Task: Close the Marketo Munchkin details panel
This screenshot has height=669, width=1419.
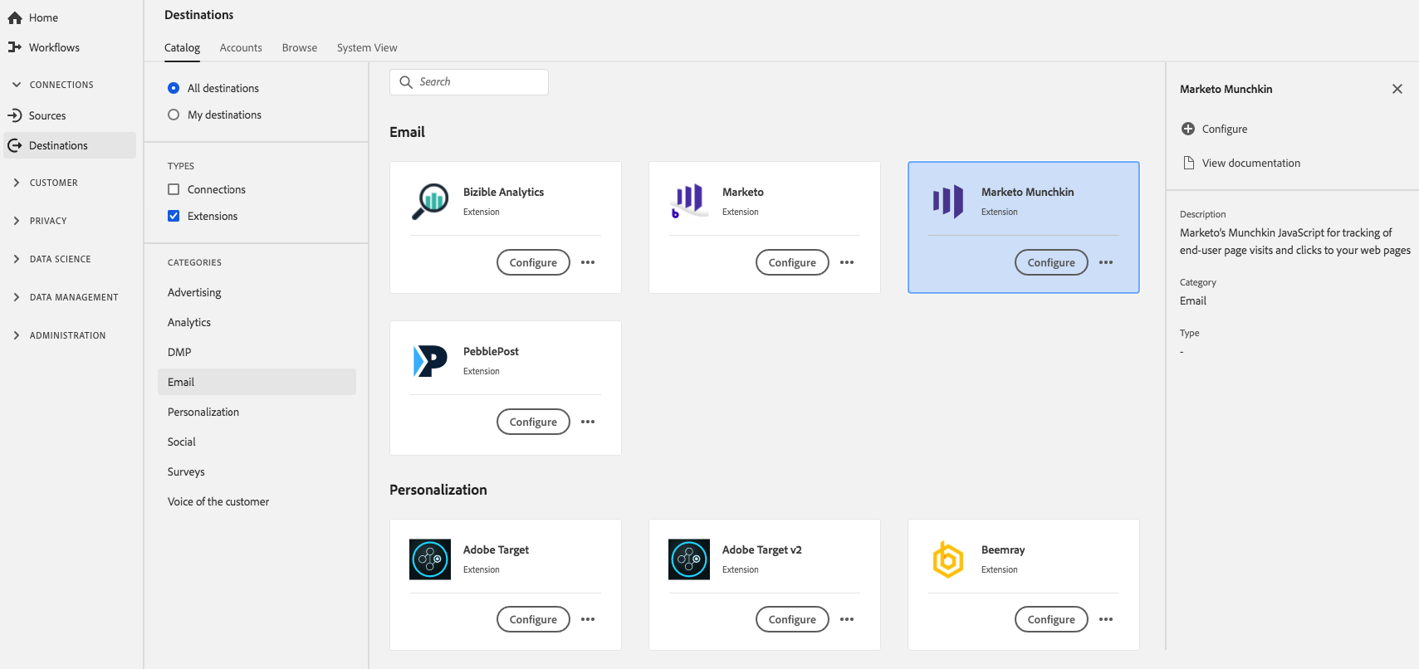Action: 1397,89
